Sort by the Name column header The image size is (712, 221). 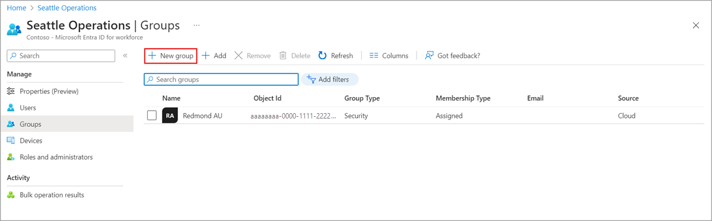click(171, 98)
